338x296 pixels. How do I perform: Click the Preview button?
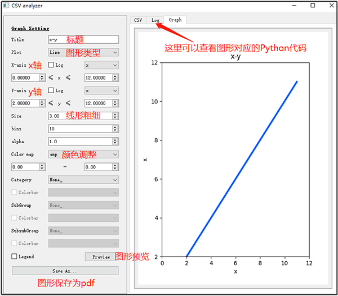coord(101,257)
